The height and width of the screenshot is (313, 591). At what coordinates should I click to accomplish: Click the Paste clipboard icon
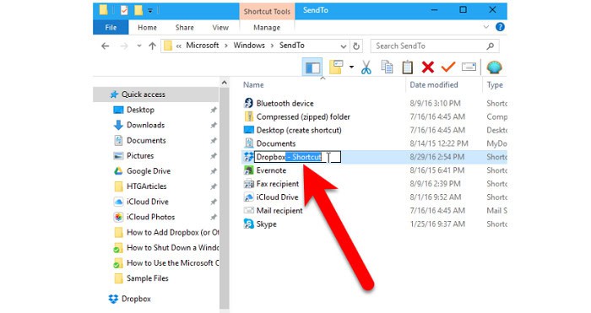coord(407,67)
